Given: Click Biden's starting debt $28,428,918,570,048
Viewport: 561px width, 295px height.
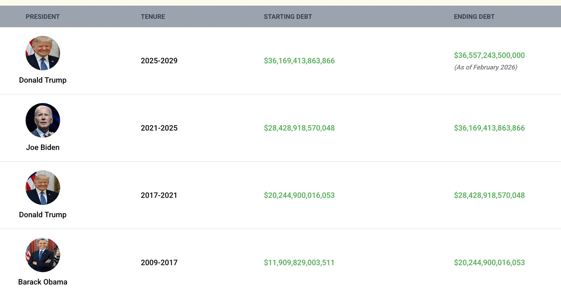Looking at the screenshot, I should 299,128.
